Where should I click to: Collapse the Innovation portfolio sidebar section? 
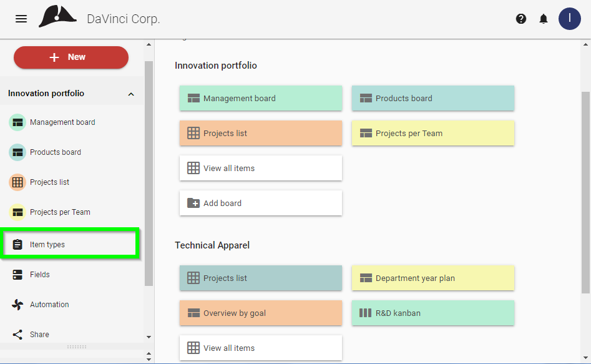(131, 94)
